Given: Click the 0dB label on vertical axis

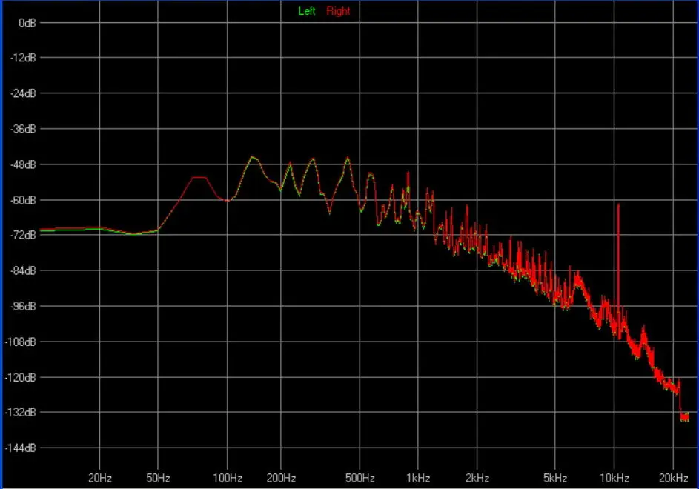Looking at the screenshot, I should [x=27, y=22].
